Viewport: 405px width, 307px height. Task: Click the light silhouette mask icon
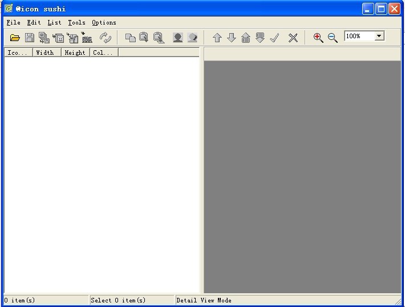click(x=192, y=38)
